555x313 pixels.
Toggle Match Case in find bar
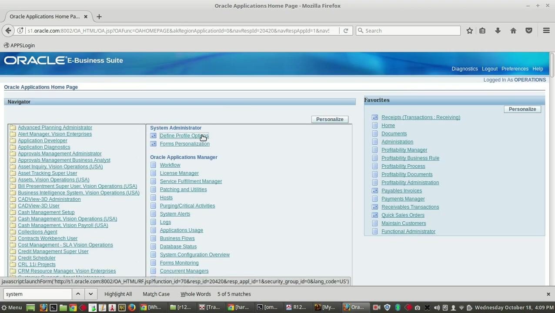tap(156, 294)
